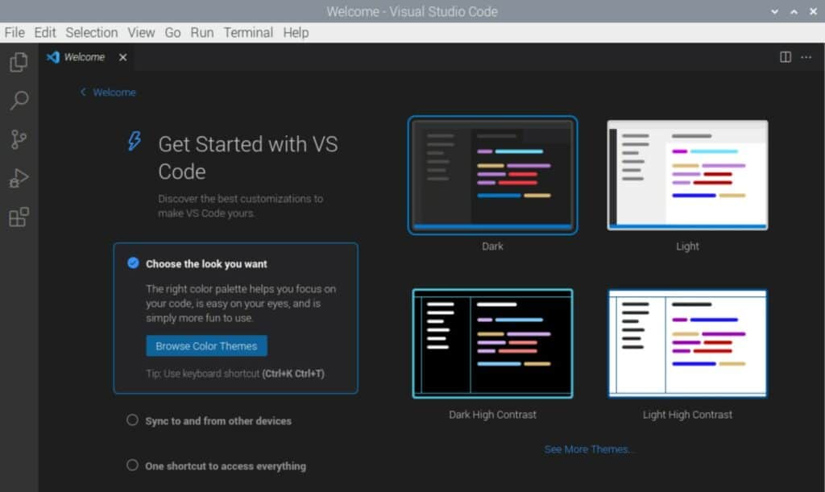Select 'Sync to and from other devices' circle
This screenshot has width=825, height=492.
coord(133,420)
